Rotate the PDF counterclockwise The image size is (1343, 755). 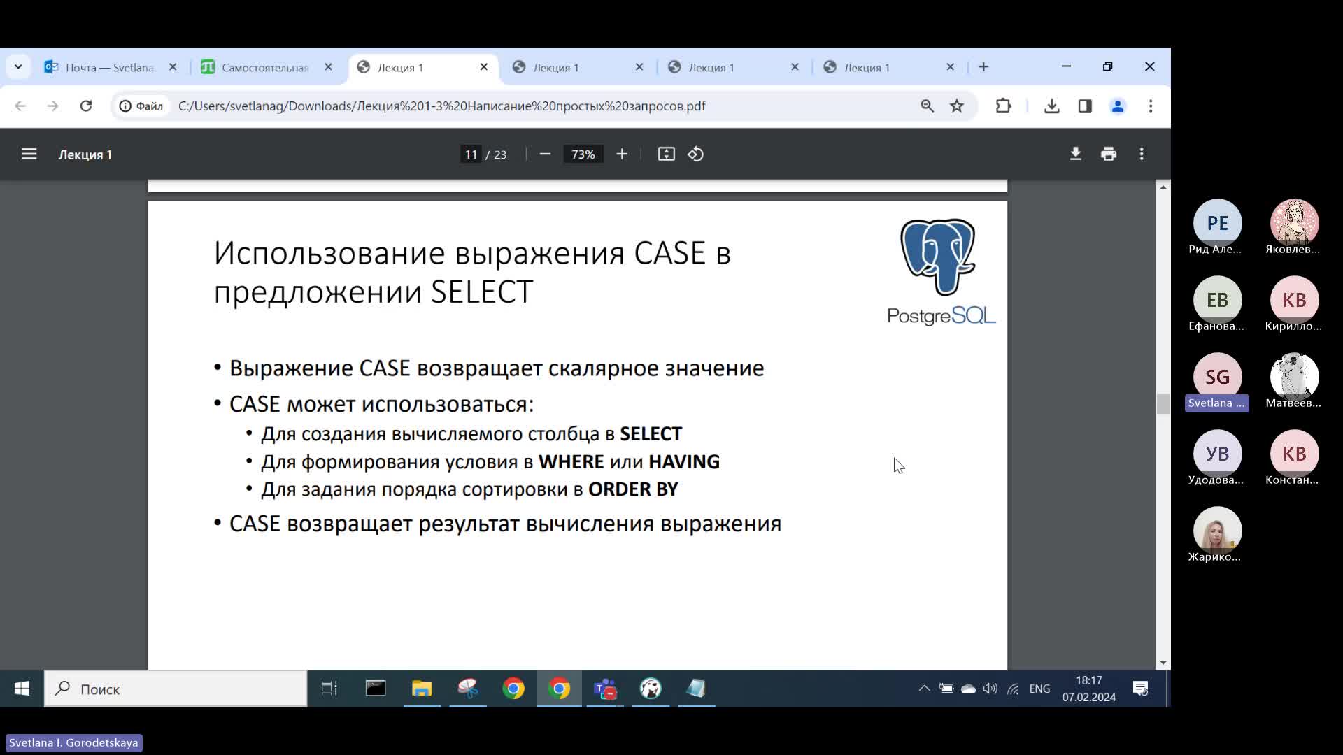pos(696,154)
